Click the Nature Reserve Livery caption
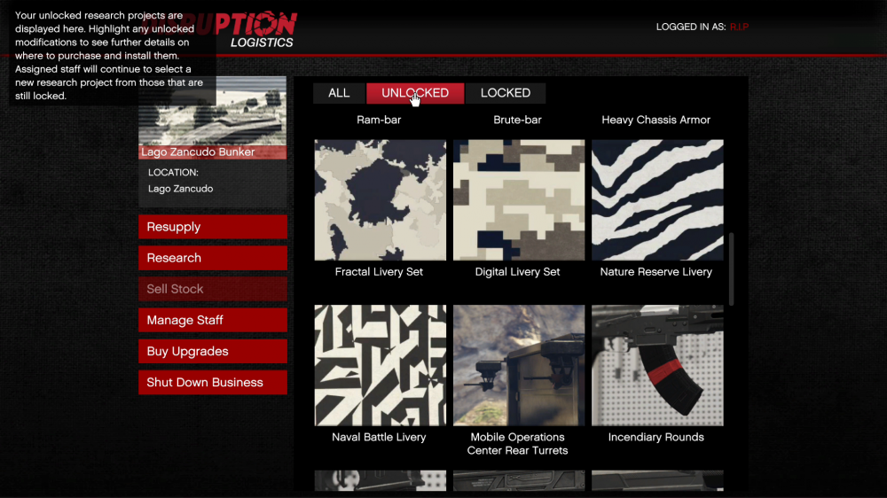Screen dimensions: 887x498 [x=656, y=272]
